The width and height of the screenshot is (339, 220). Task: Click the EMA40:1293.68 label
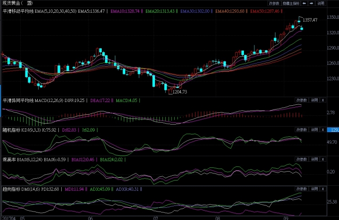[230, 11]
